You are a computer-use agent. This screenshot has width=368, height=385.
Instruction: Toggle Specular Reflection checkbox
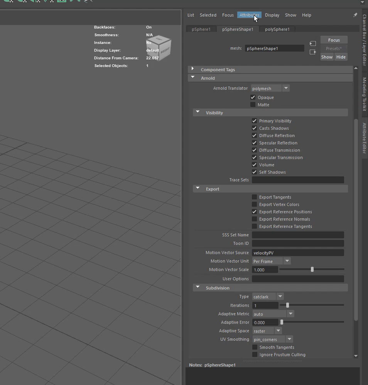tap(254, 143)
